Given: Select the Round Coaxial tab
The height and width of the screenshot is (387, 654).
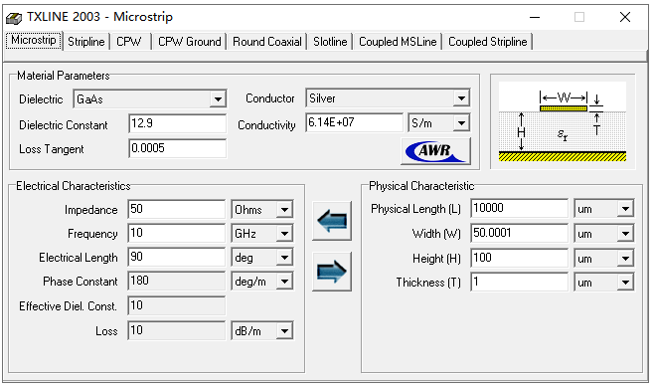Looking at the screenshot, I should point(267,42).
